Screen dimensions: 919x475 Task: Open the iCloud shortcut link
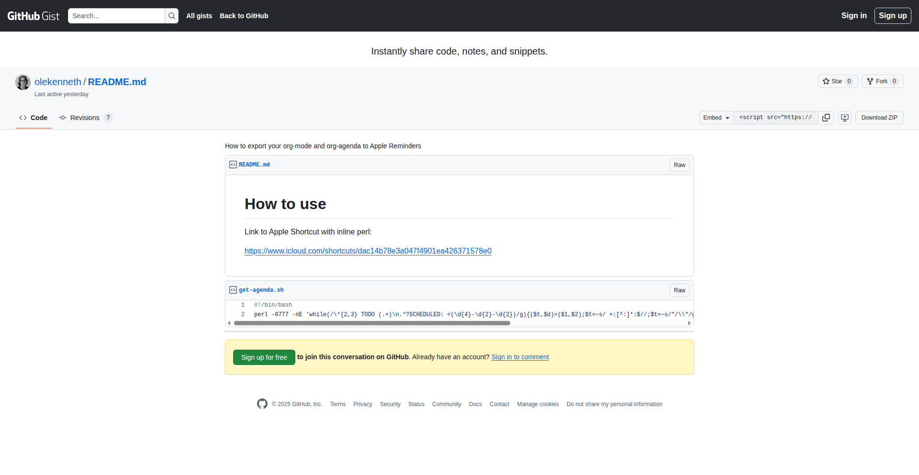[x=368, y=251]
